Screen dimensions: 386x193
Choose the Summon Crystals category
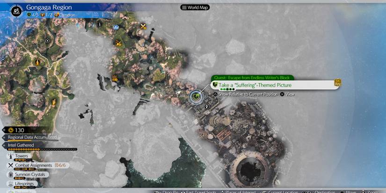(31, 175)
